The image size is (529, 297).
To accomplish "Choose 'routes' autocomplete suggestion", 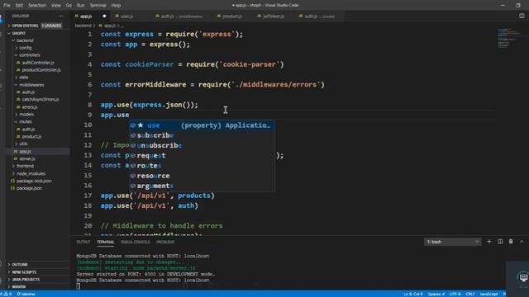I will click(202, 166).
